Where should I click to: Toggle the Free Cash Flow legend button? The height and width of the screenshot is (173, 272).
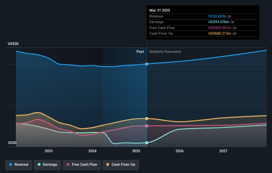click(82, 165)
